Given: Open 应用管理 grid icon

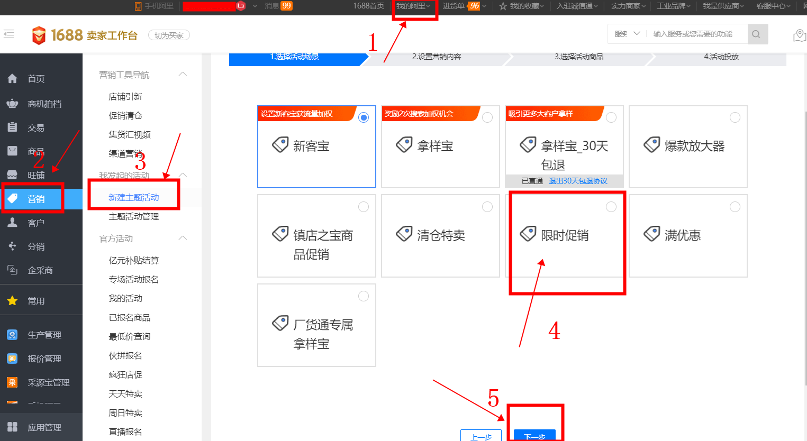Looking at the screenshot, I should tap(13, 427).
